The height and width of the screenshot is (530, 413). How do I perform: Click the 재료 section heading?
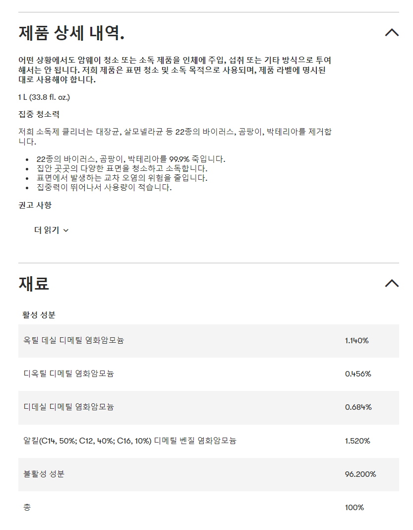tap(34, 283)
